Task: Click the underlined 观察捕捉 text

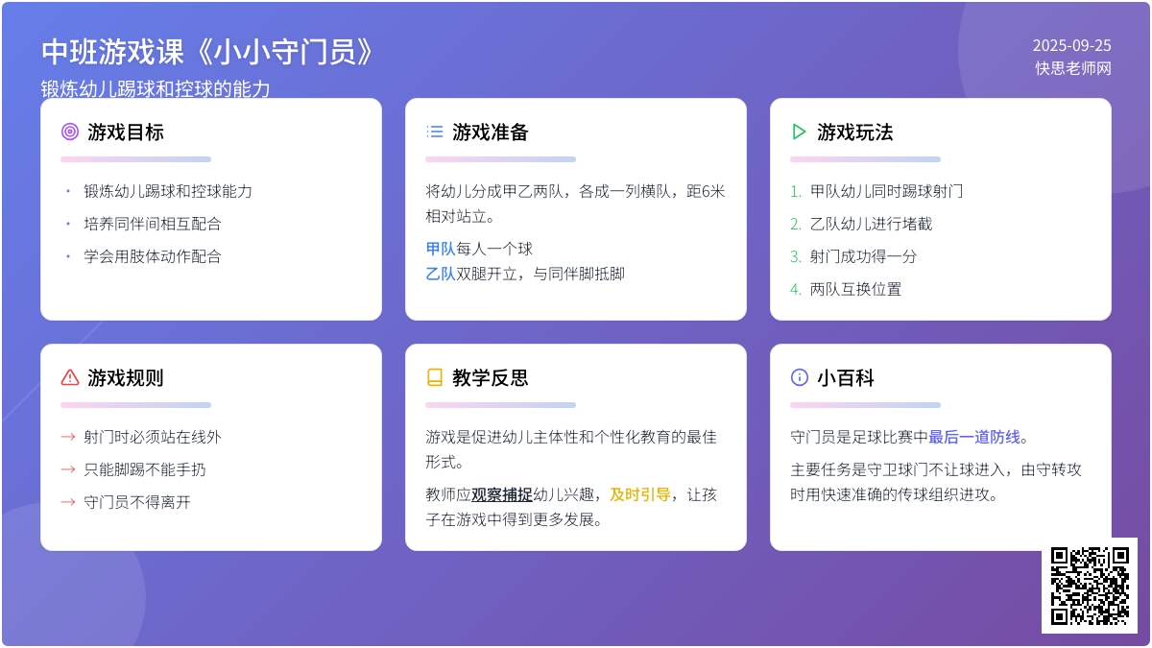Action: coord(502,494)
